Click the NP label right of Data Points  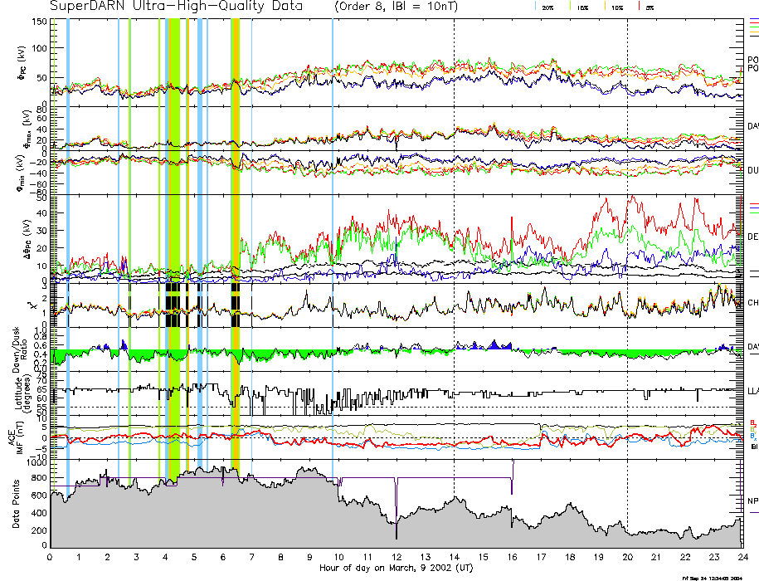click(752, 501)
